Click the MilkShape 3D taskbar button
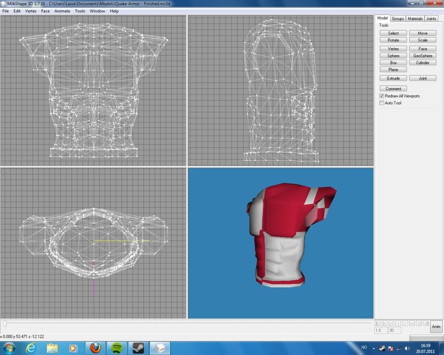This screenshot has width=444, height=355. [x=160, y=348]
